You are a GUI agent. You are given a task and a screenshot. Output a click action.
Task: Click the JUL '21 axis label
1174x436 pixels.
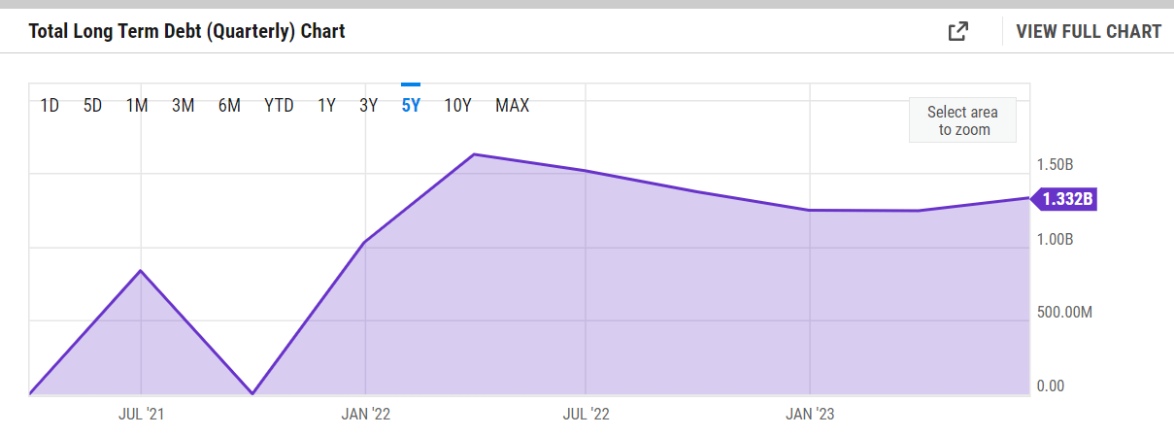[x=141, y=414]
